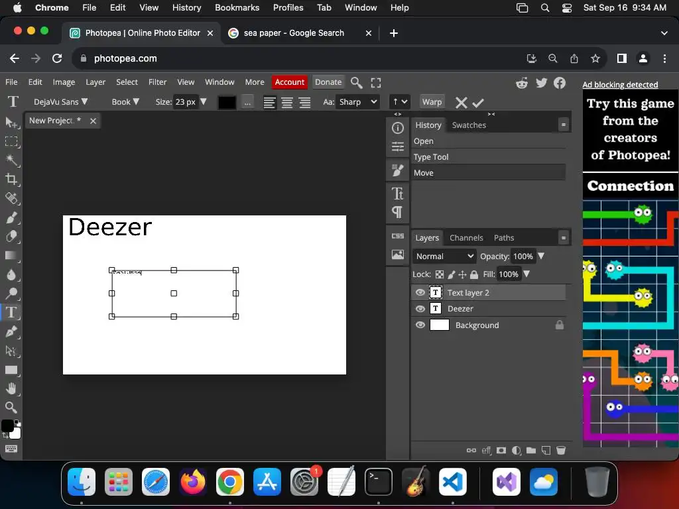Screen dimensions: 679x509
Task: Open the Normal blend mode dropdown
Action: tap(444, 256)
